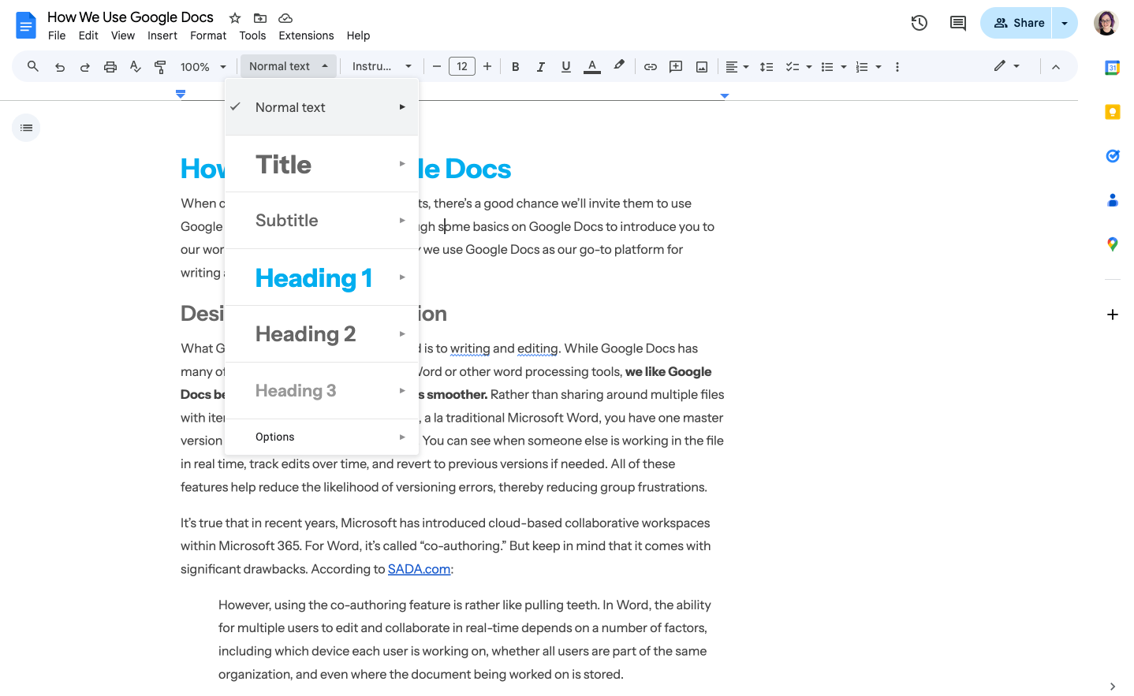
Task: Open the Edit menu
Action: click(x=88, y=35)
